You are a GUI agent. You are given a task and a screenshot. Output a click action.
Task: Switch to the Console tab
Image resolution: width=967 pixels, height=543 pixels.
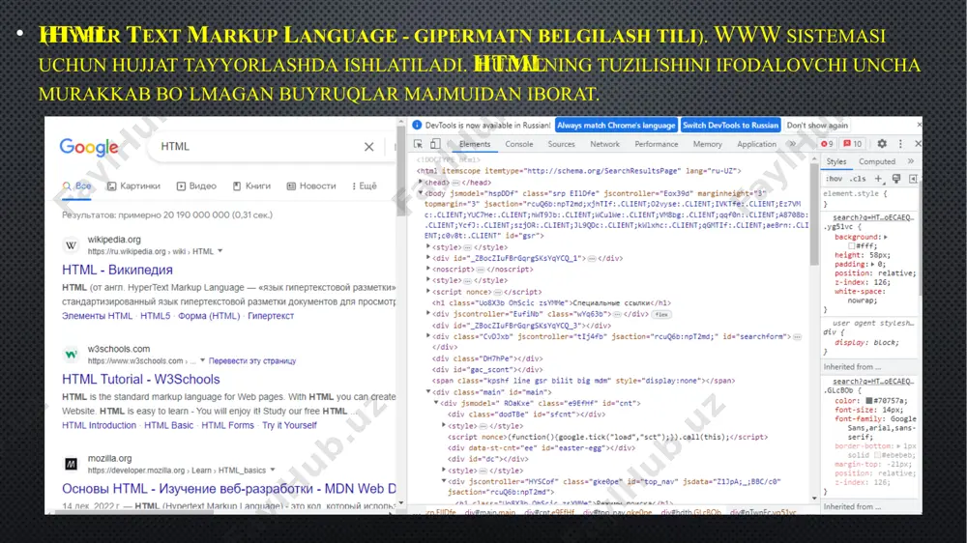pyautogui.click(x=518, y=144)
